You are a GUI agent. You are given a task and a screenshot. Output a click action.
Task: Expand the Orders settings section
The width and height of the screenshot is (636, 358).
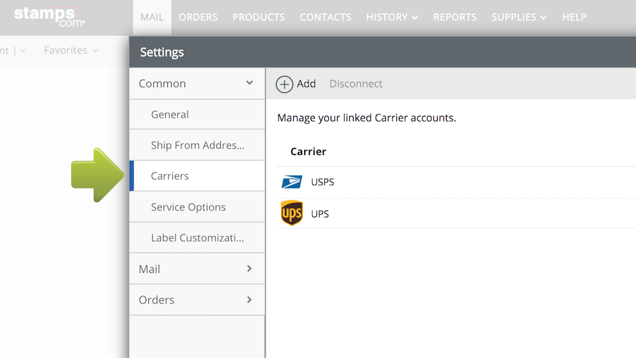click(249, 299)
